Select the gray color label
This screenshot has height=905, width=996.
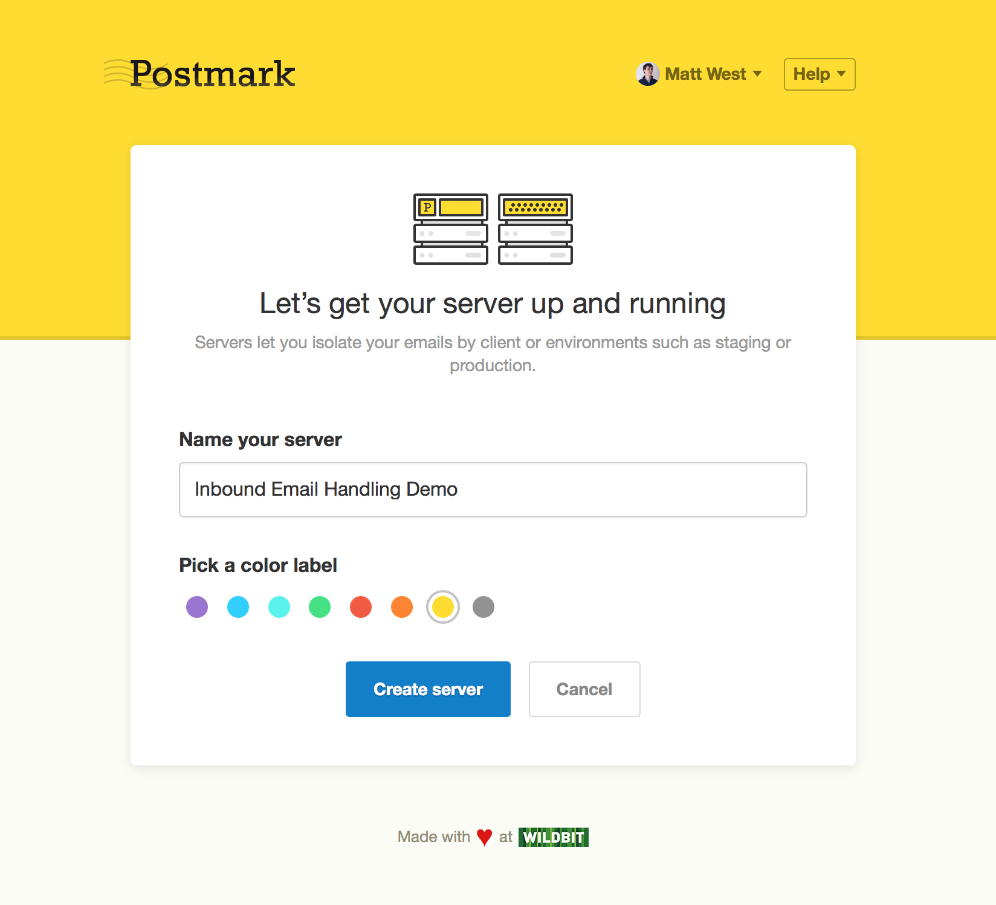point(483,607)
